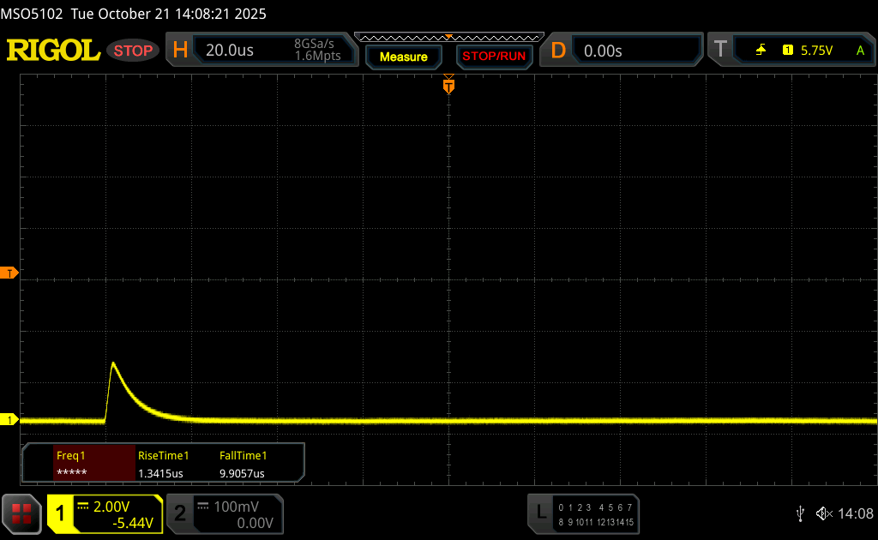Select the rising edge trigger type icon
The width and height of the screenshot is (878, 540).
[761, 51]
